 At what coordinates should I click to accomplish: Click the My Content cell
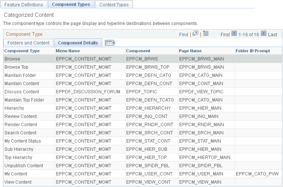point(29,174)
